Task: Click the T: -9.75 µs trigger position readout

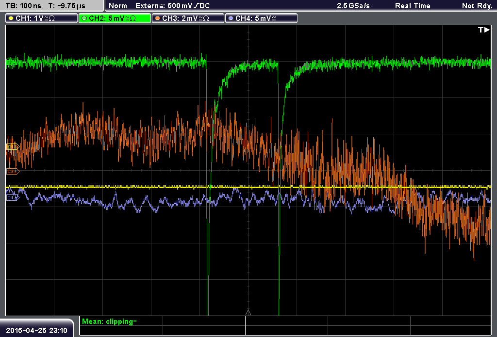Action: [x=67, y=6]
